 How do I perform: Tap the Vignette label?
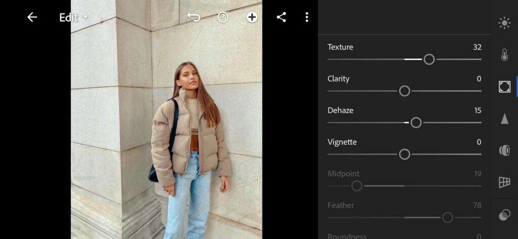tap(342, 142)
